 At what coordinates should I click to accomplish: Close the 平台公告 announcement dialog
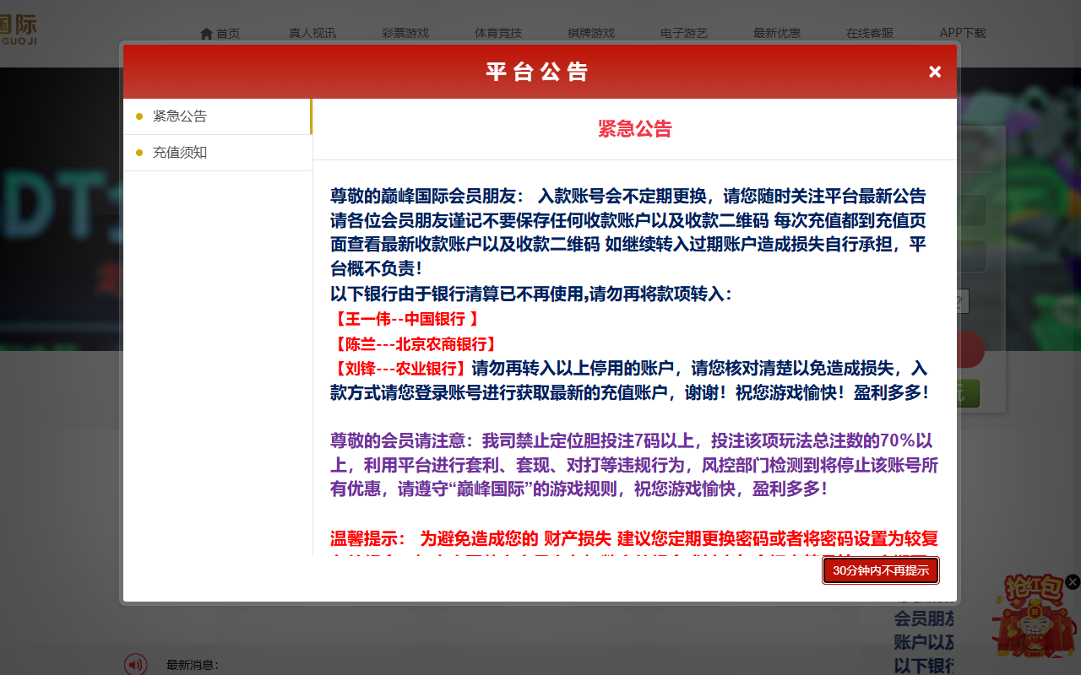click(934, 72)
